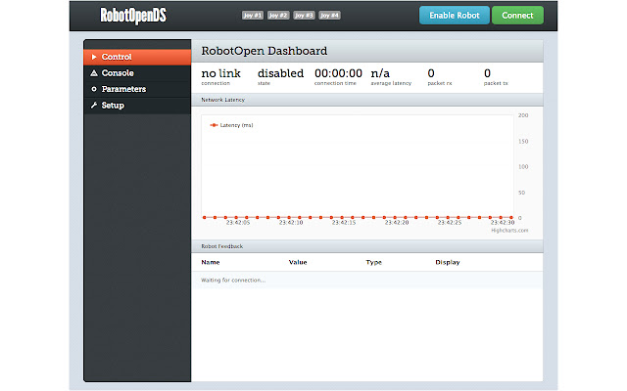
Task: Click the Joy #3 indicator badge
Action: pyautogui.click(x=303, y=16)
